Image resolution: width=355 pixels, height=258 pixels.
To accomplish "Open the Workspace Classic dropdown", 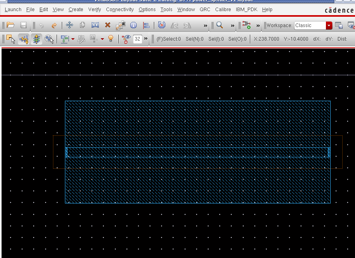I will (329, 25).
